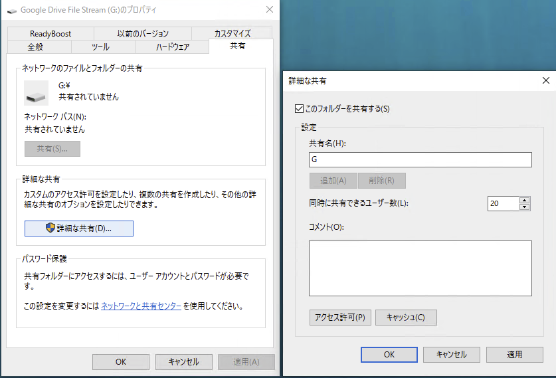The image size is (556, 378).
Task: Open the 以前のバージョン tab
Action: coord(143,34)
